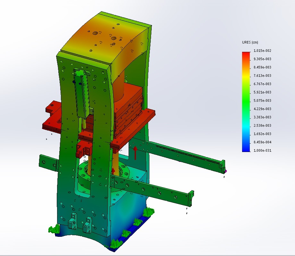This screenshot has height=256, width=295.
Task: Click the displacement color scale bar
Action: [x=246, y=102]
